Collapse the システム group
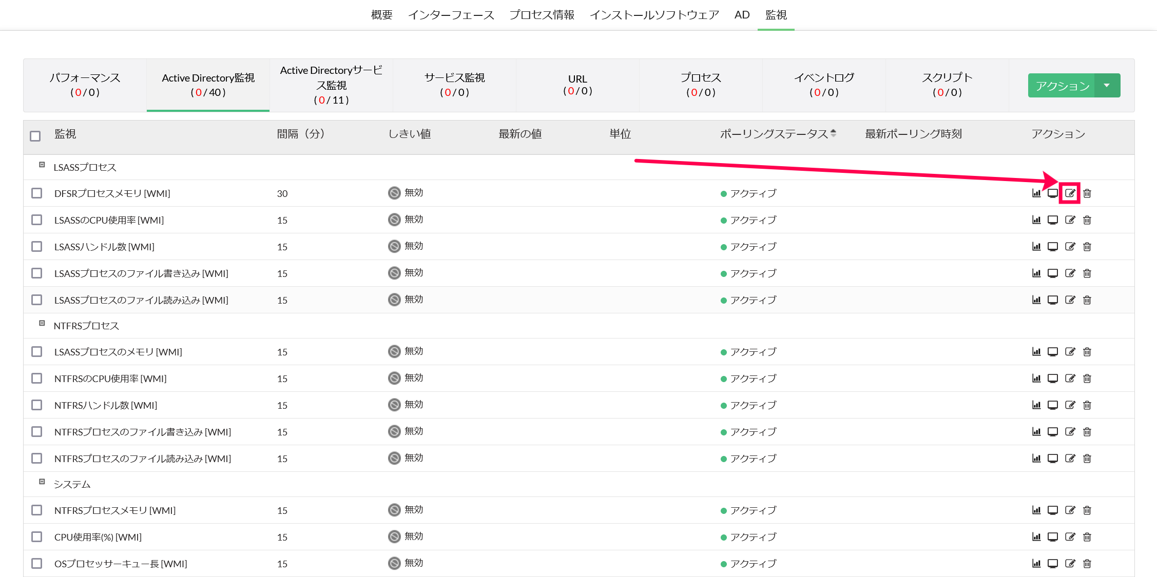The height and width of the screenshot is (577, 1157). pyautogui.click(x=42, y=482)
